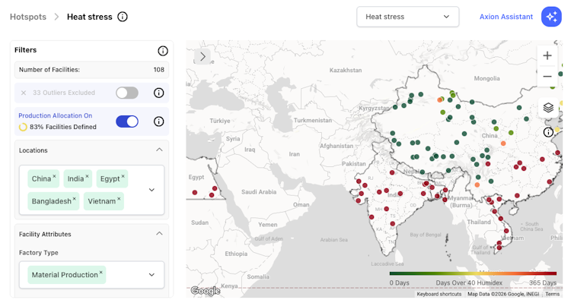571x306 pixels.
Task: Toggle the 33 Outliers Excluded switch
Action: (x=127, y=93)
